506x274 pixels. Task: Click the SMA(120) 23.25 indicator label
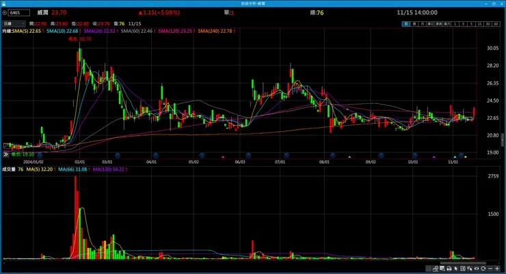click(175, 31)
